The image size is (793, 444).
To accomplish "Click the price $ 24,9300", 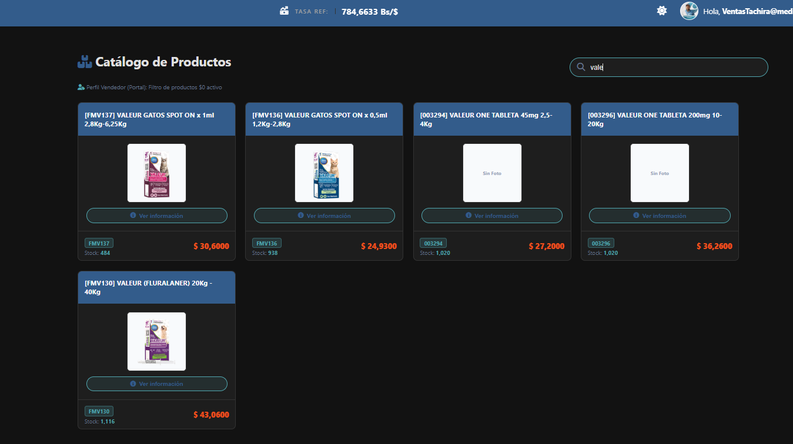I will 379,246.
